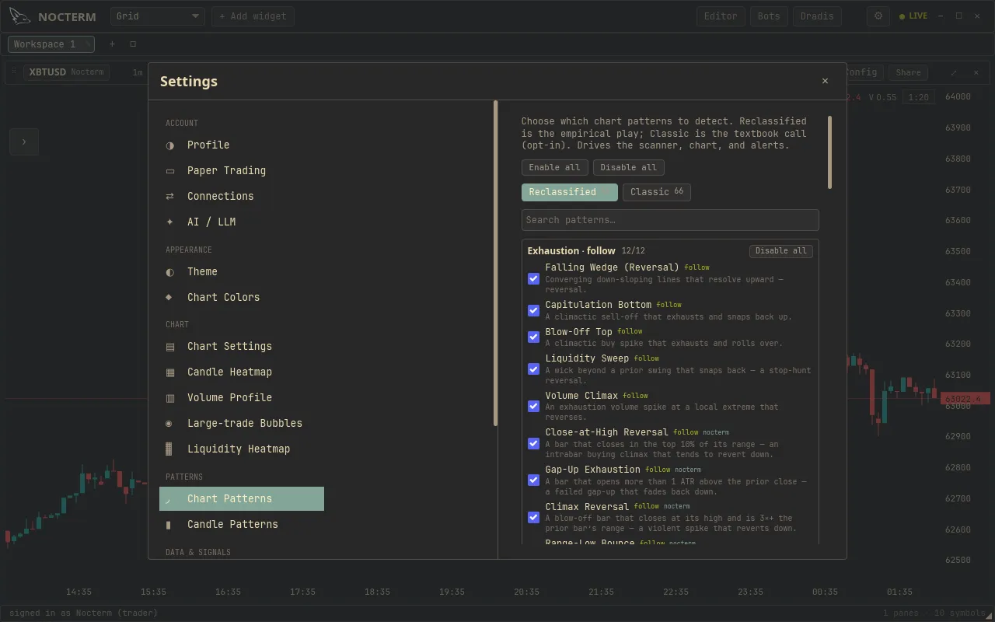Select the Theme settings entry

(242, 271)
